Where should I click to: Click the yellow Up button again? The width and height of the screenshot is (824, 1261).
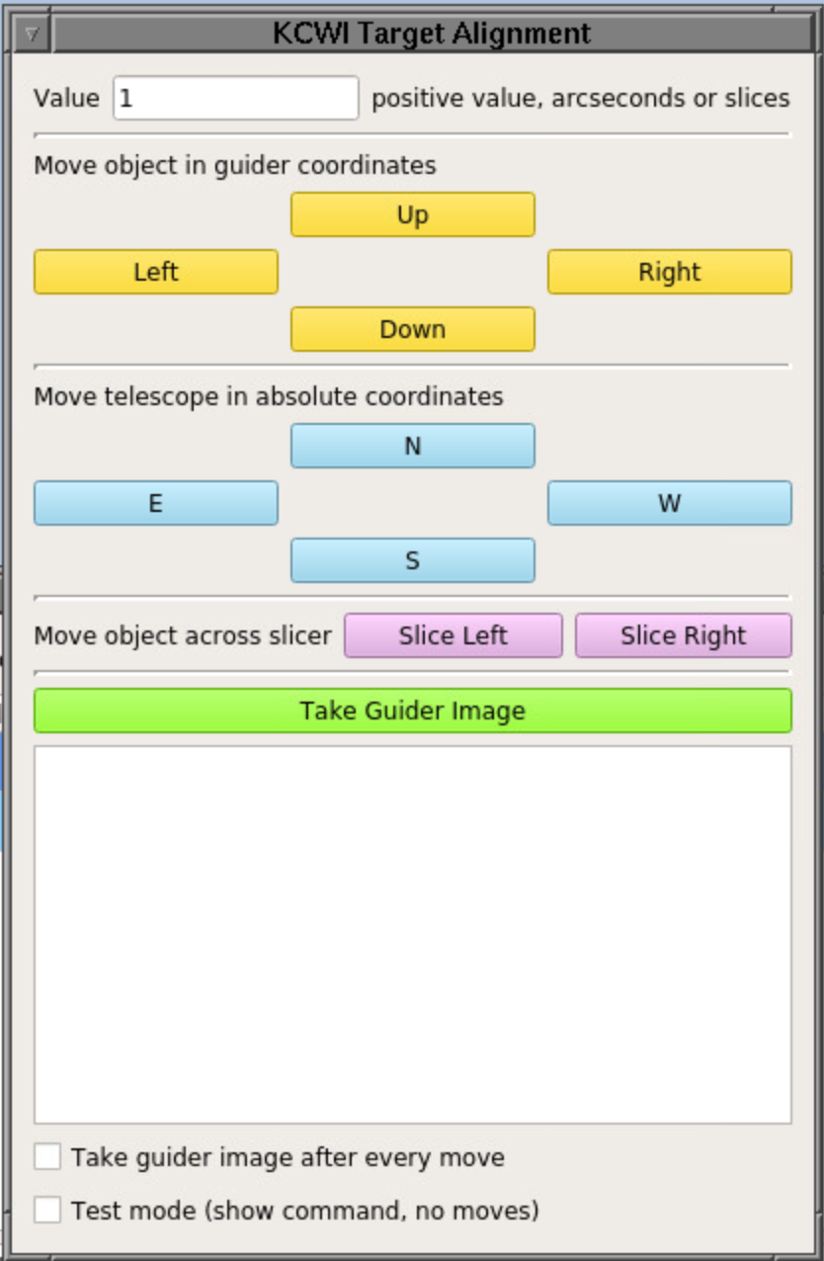[x=412, y=213]
